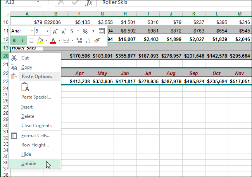
Task: Open the Name Box dropdown arrow
Action: [38, 2]
